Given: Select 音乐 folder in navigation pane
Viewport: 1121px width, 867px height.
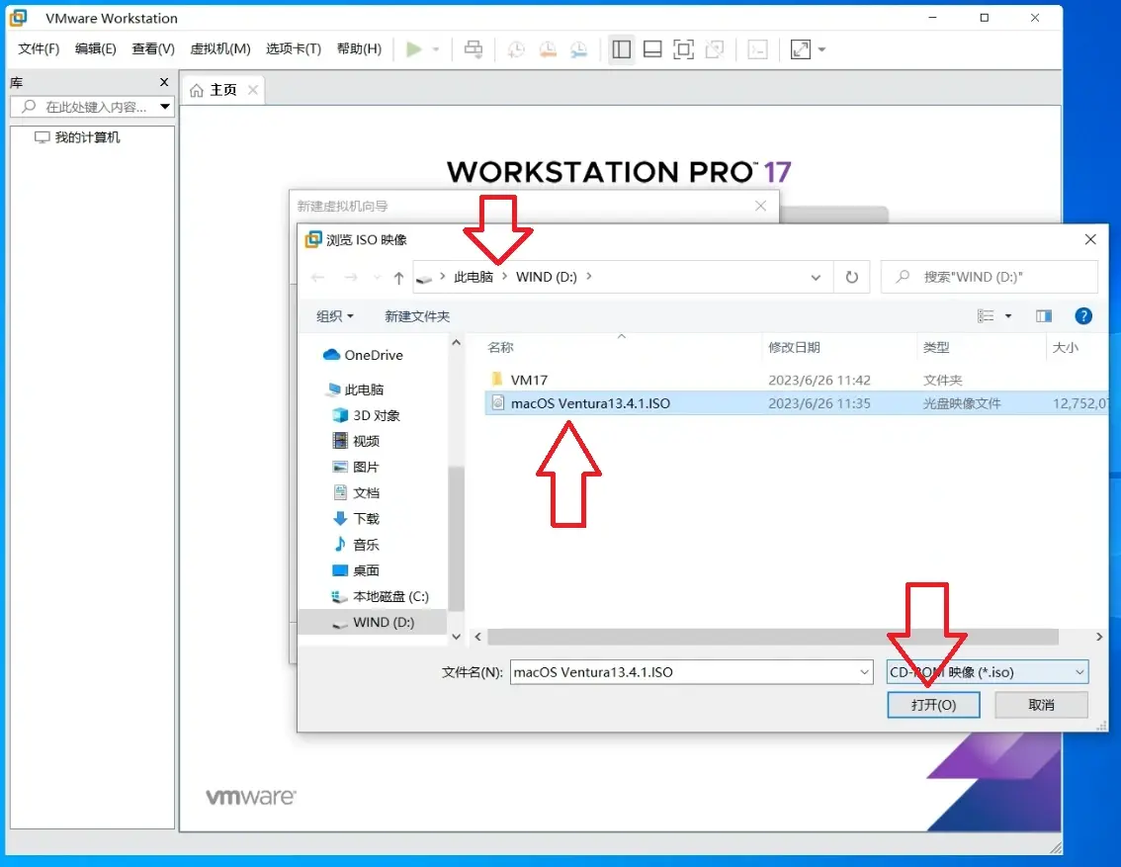Looking at the screenshot, I should [356, 544].
